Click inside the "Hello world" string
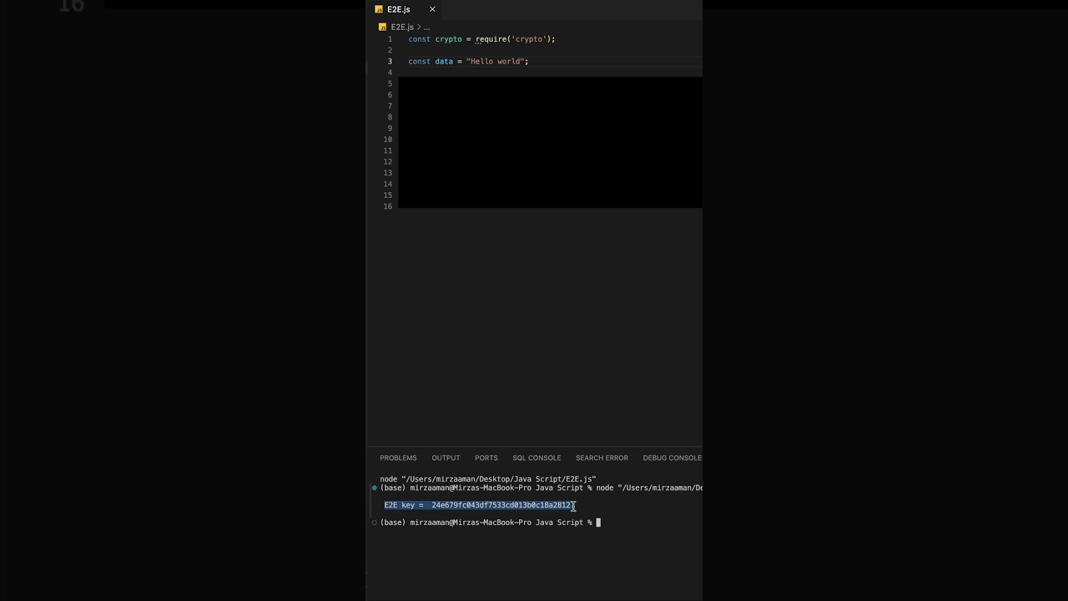 click(496, 62)
